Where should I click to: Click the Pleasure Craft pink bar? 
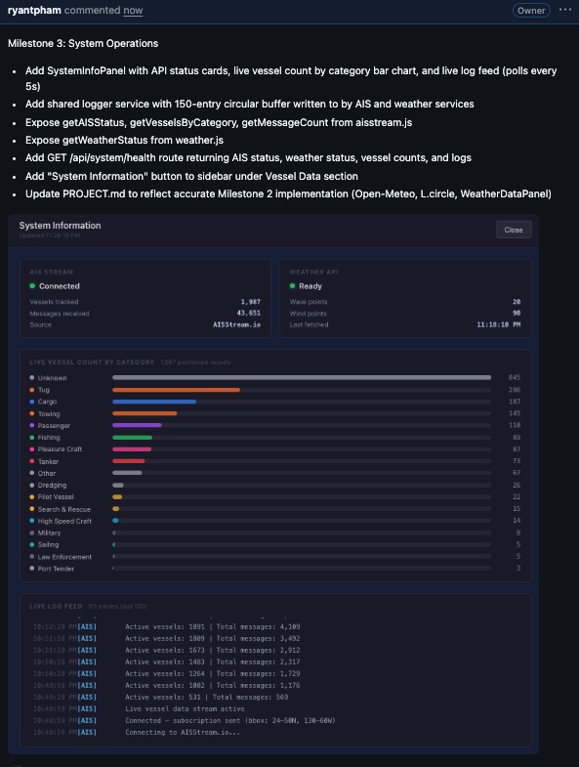tap(132, 449)
